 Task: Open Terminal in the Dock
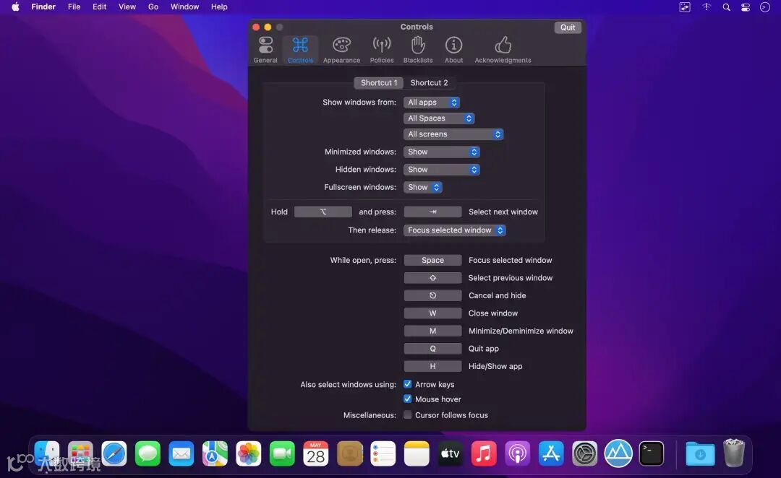point(652,453)
